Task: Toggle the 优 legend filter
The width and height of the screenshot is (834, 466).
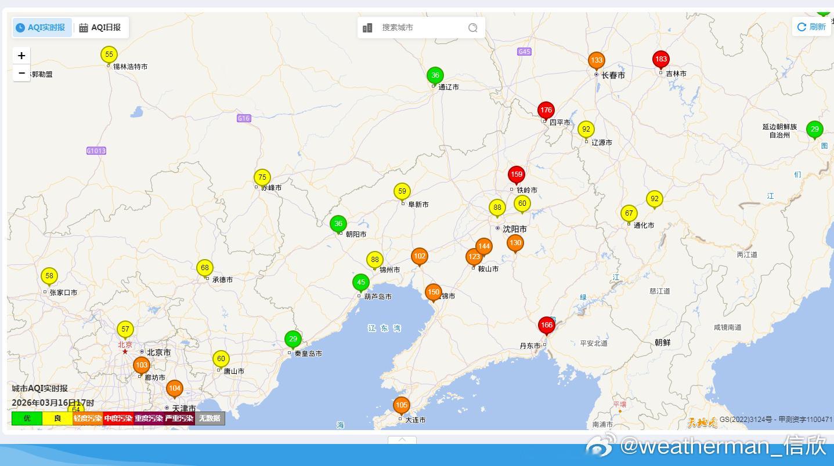Action: coord(26,418)
